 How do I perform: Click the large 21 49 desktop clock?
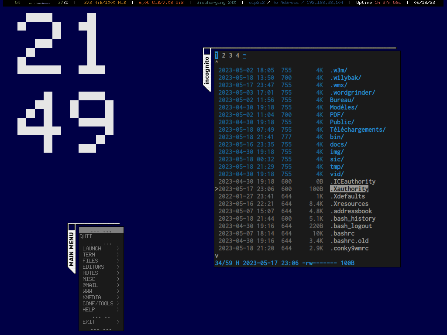tap(65, 83)
